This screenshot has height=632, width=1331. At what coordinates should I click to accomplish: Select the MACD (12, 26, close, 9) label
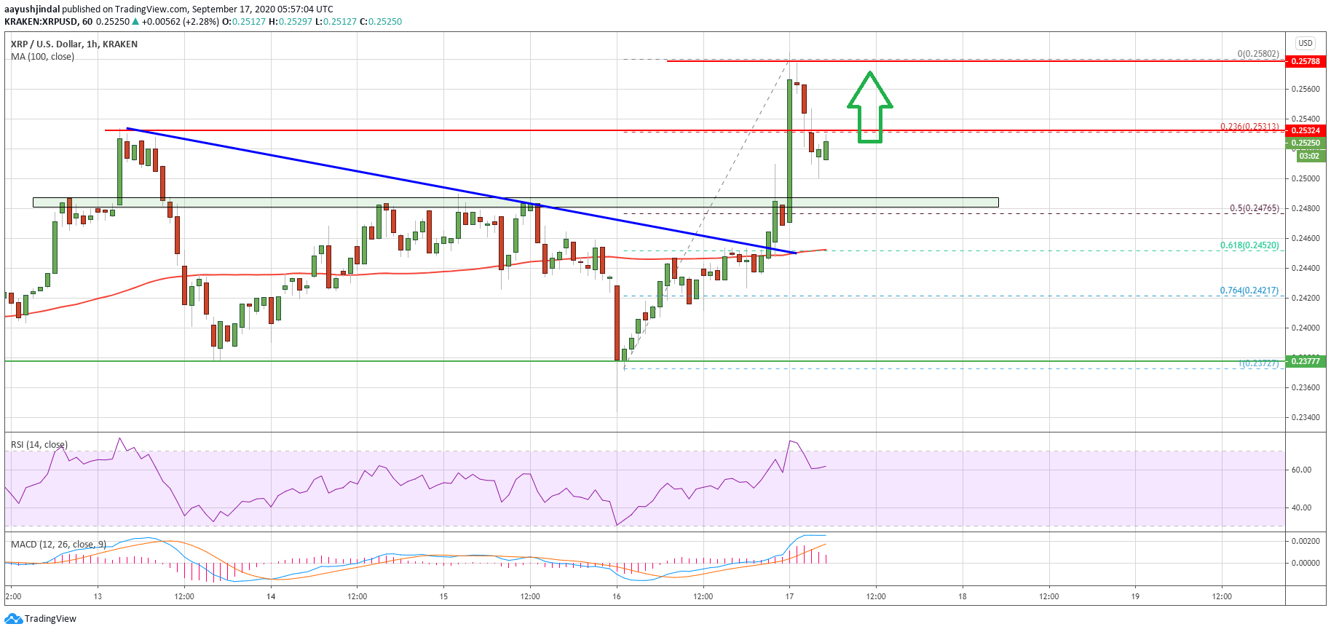tap(58, 545)
